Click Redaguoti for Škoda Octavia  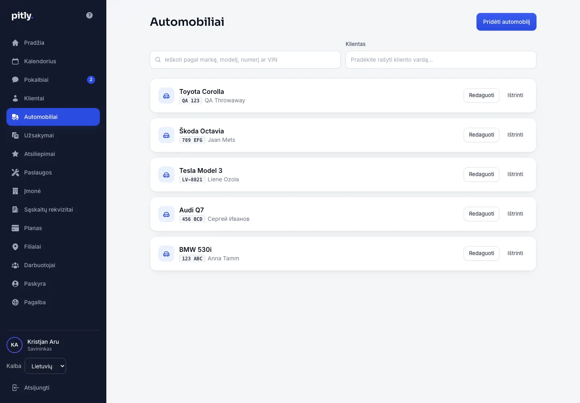coord(481,135)
